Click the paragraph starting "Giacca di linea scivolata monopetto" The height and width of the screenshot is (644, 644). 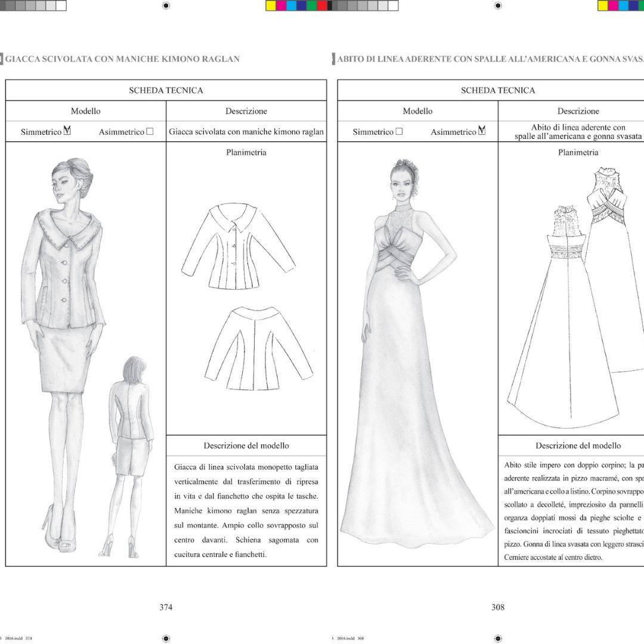[x=246, y=510]
